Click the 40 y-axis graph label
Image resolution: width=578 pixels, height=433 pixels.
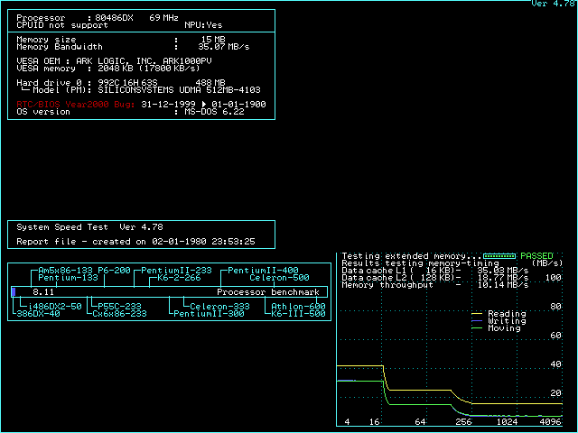[x=555, y=364]
